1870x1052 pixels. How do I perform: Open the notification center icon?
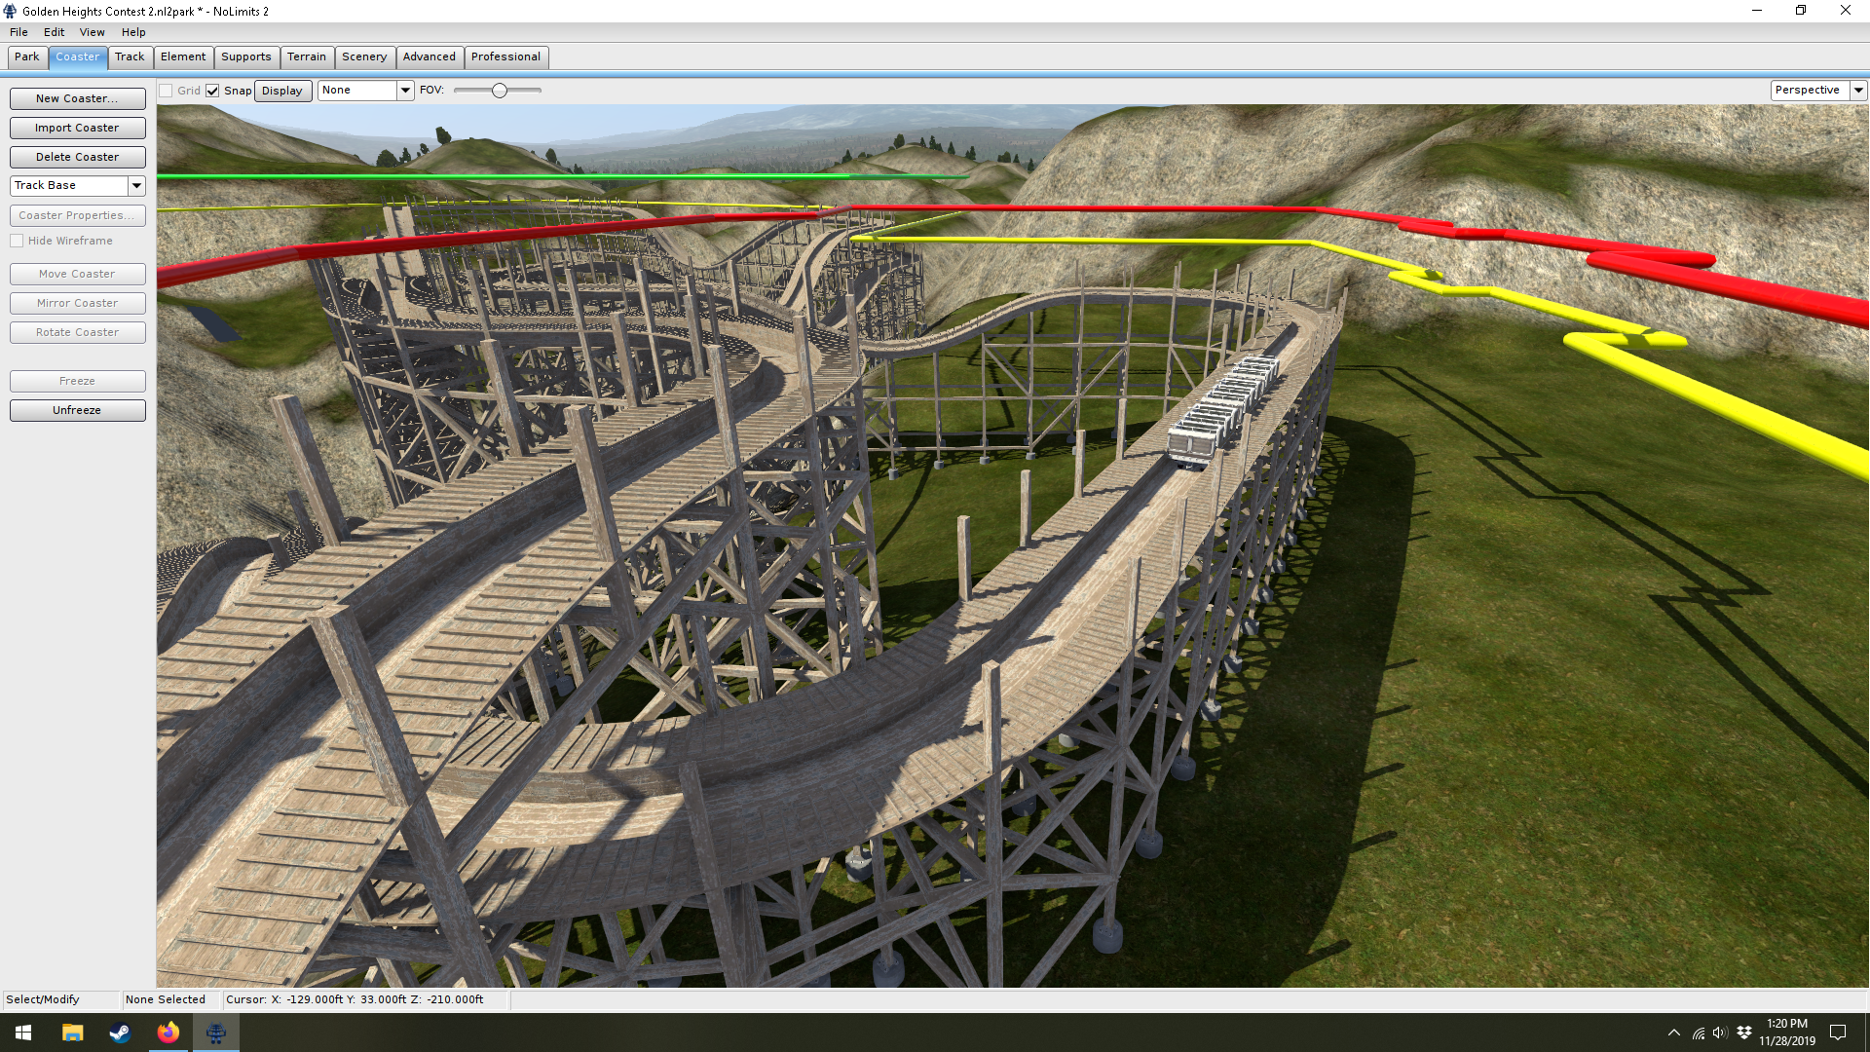point(1838,1033)
